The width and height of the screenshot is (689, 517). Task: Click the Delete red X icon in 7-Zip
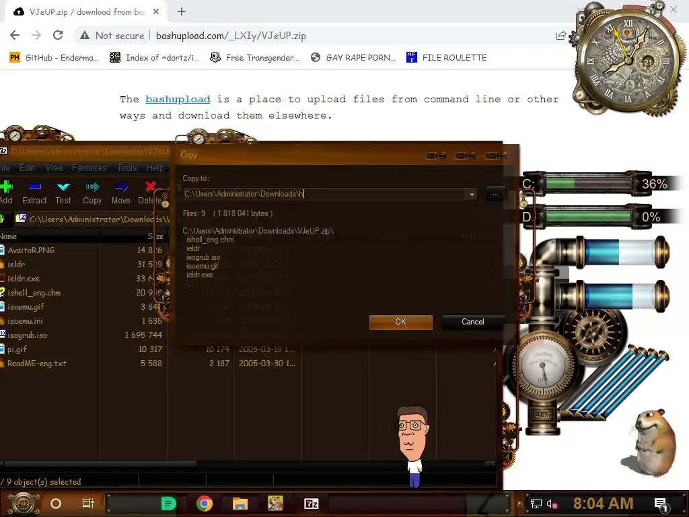pyautogui.click(x=150, y=186)
